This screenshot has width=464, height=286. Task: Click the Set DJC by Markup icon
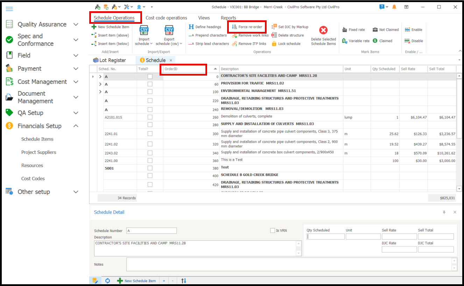click(x=274, y=27)
